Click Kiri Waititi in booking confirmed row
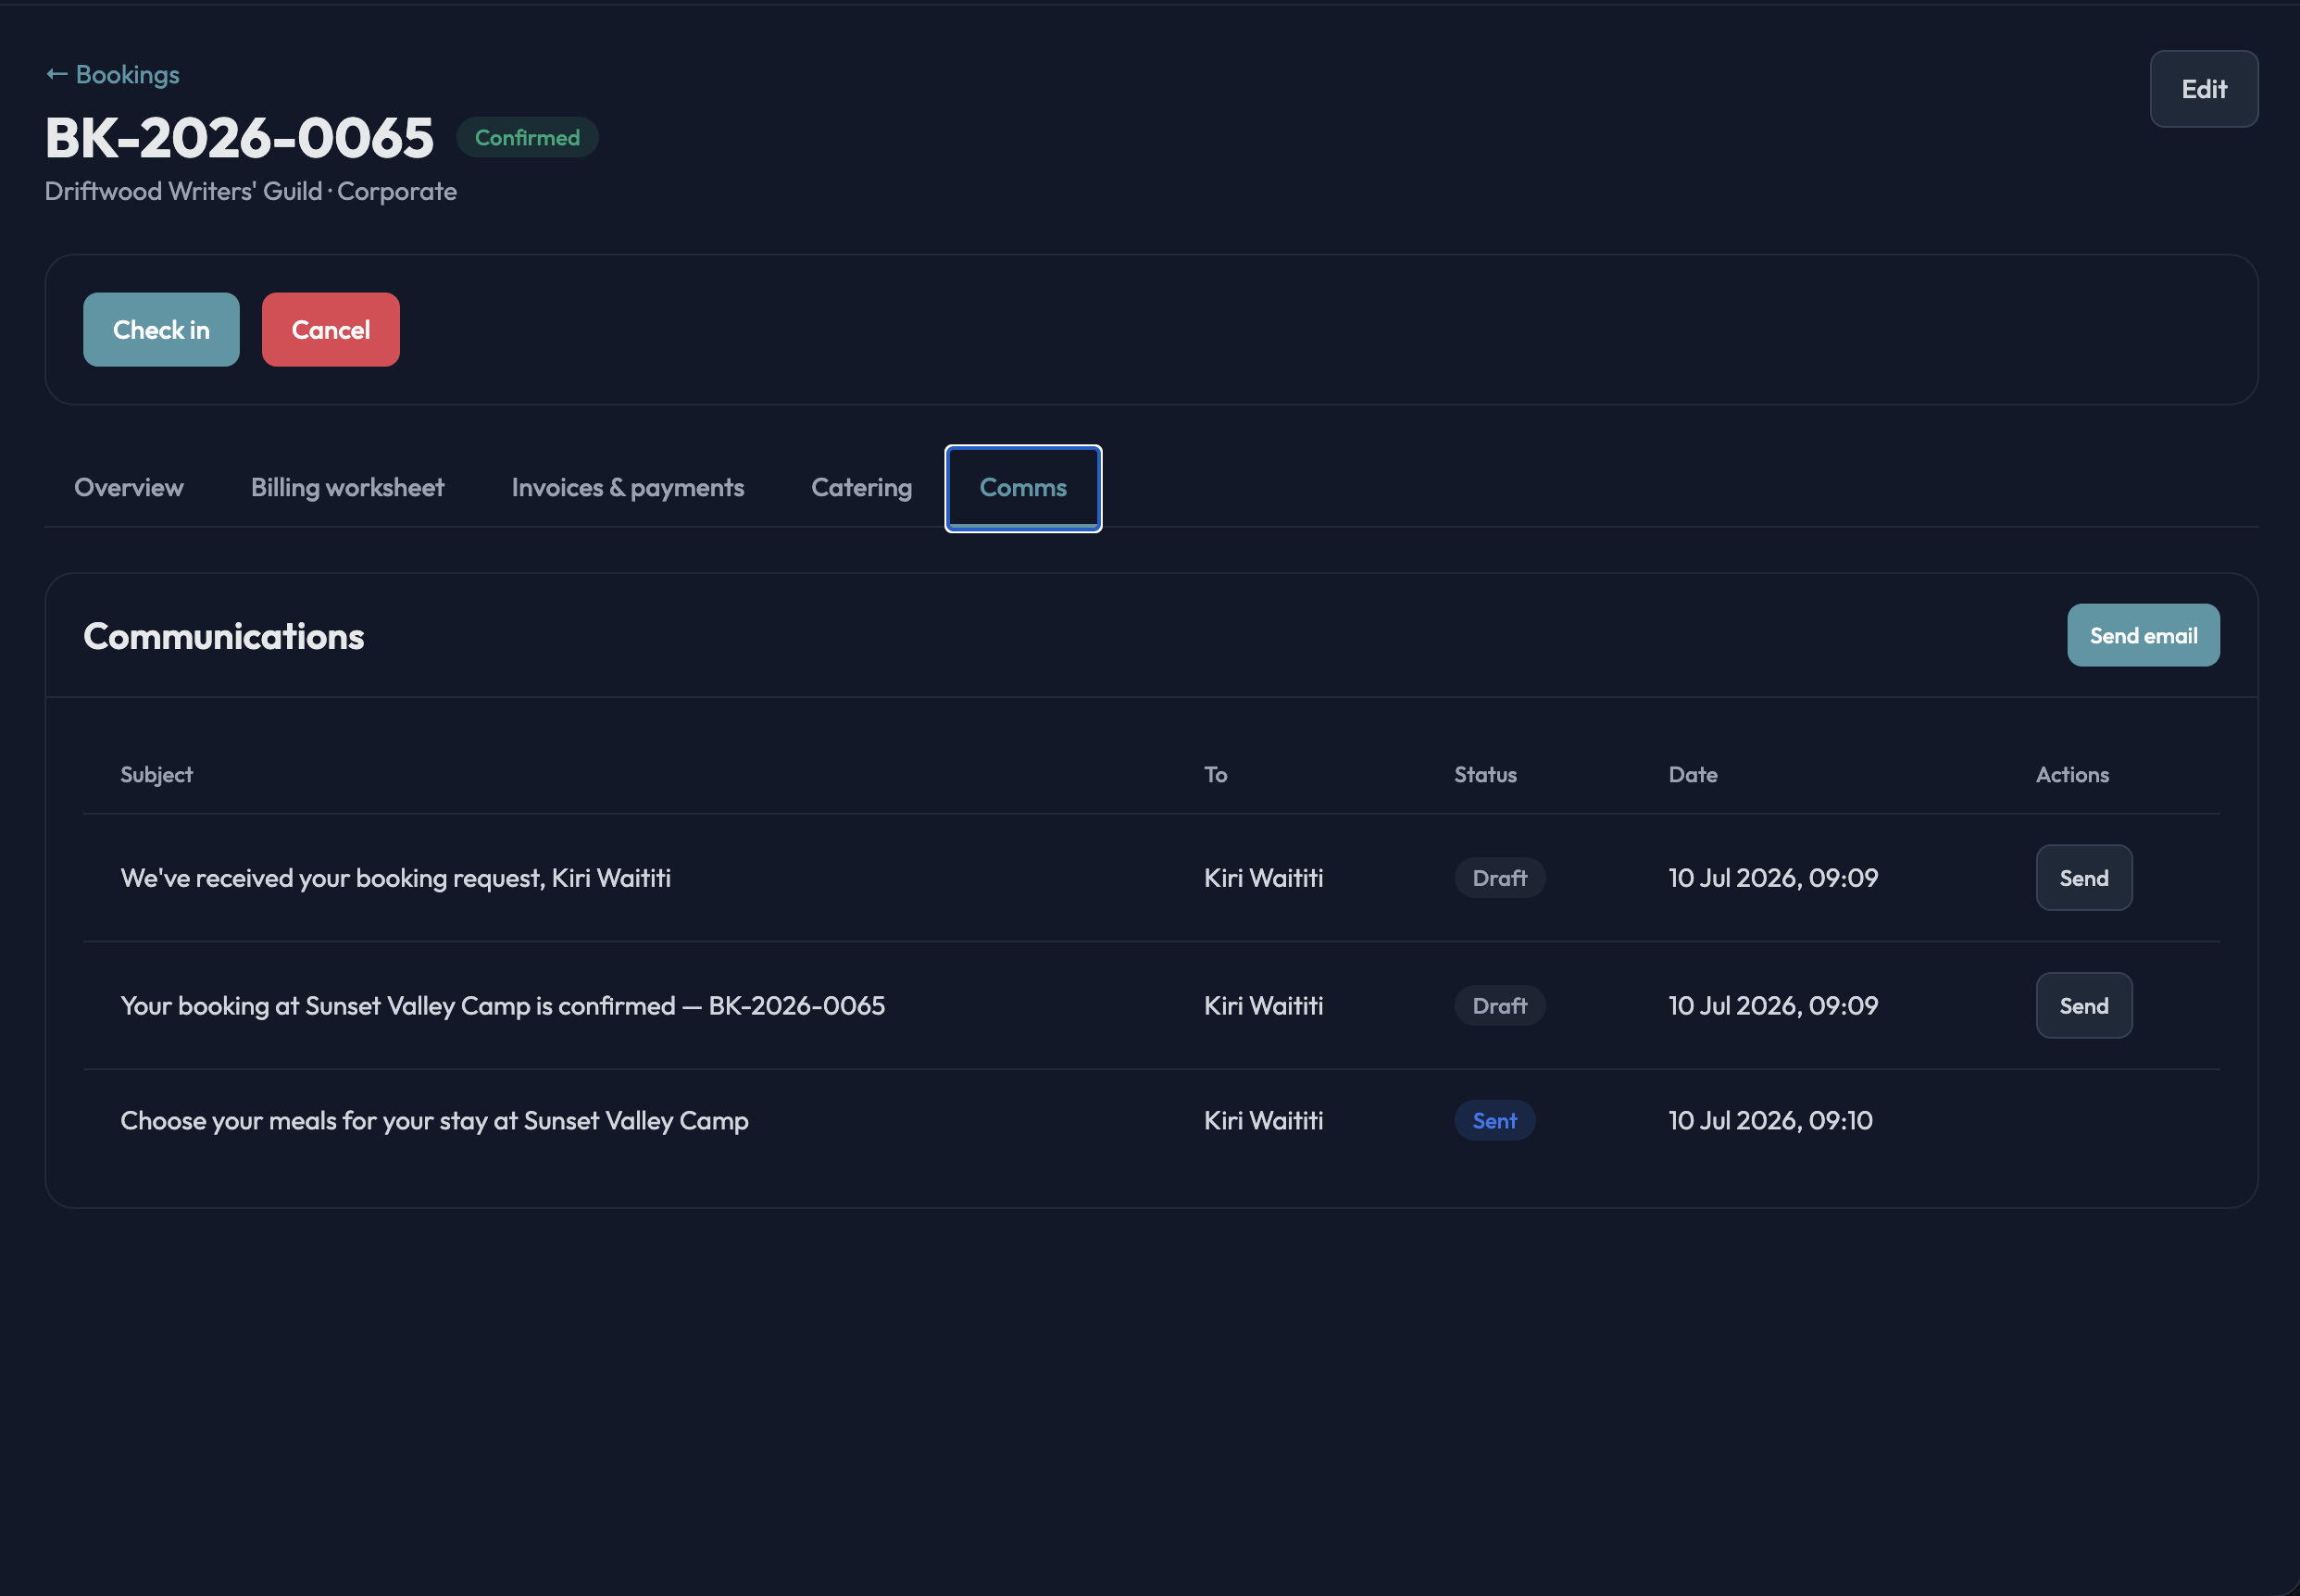This screenshot has height=1596, width=2300. point(1262,1006)
